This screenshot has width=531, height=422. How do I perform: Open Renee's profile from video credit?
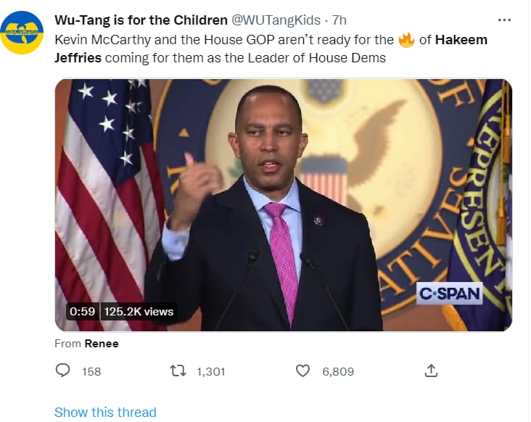[x=102, y=344]
